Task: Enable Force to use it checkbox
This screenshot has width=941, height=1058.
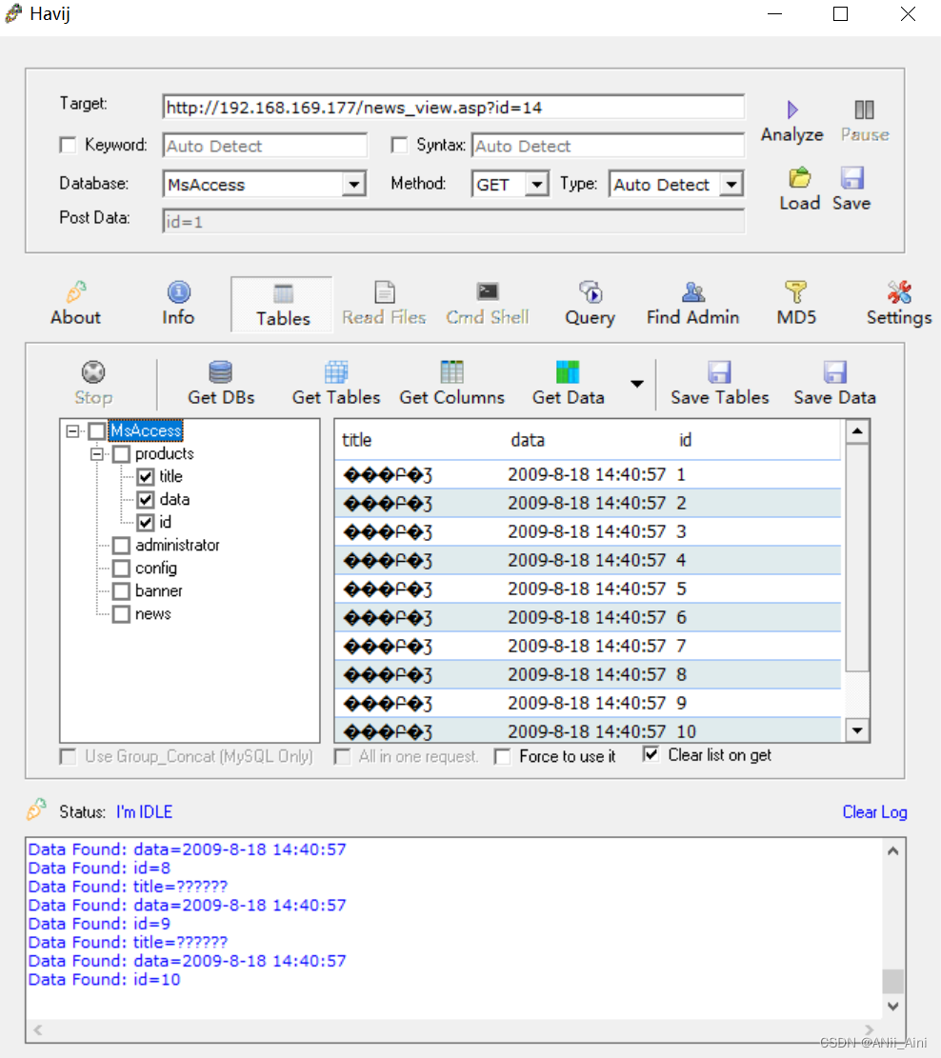Action: pos(502,756)
